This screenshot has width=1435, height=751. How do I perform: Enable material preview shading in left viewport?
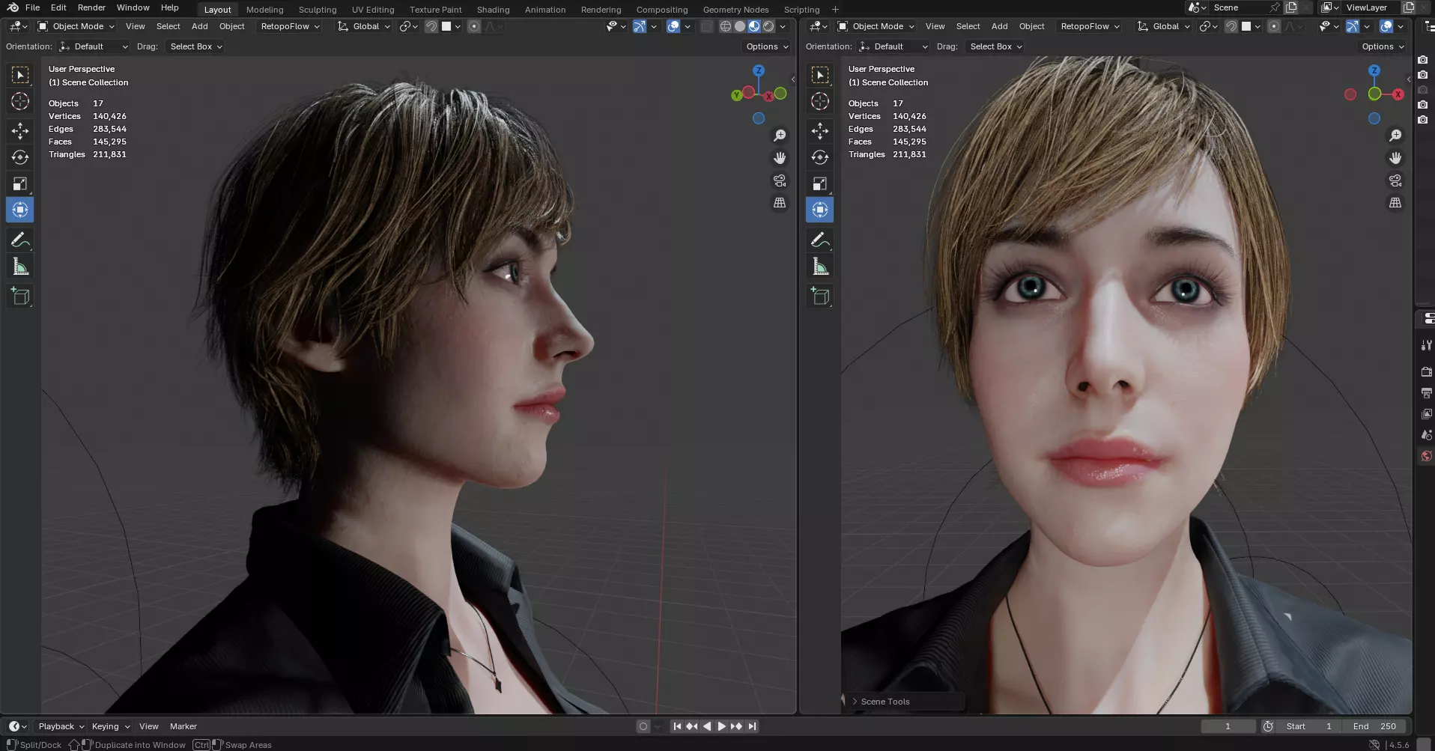[754, 26]
